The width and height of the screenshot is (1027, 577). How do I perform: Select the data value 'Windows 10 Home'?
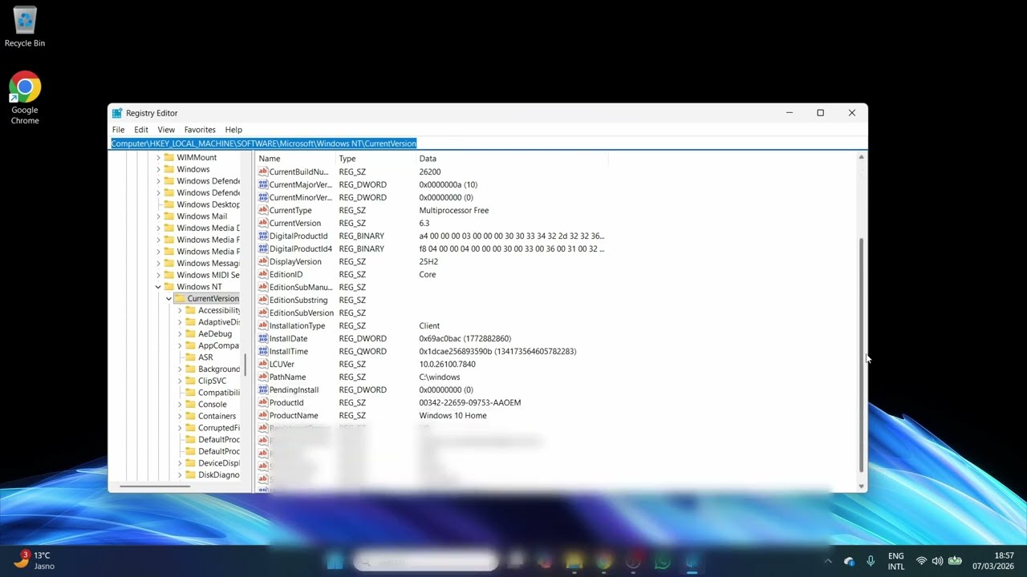pyautogui.click(x=453, y=415)
